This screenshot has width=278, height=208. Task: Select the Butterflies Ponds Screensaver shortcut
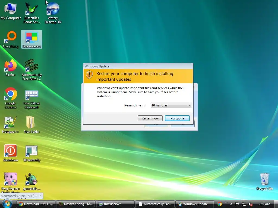coord(31,13)
